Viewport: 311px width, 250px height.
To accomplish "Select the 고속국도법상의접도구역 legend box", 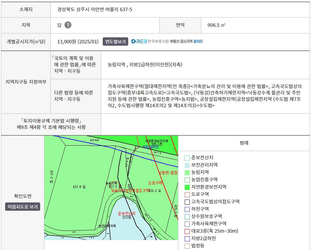I will pos(187,202).
